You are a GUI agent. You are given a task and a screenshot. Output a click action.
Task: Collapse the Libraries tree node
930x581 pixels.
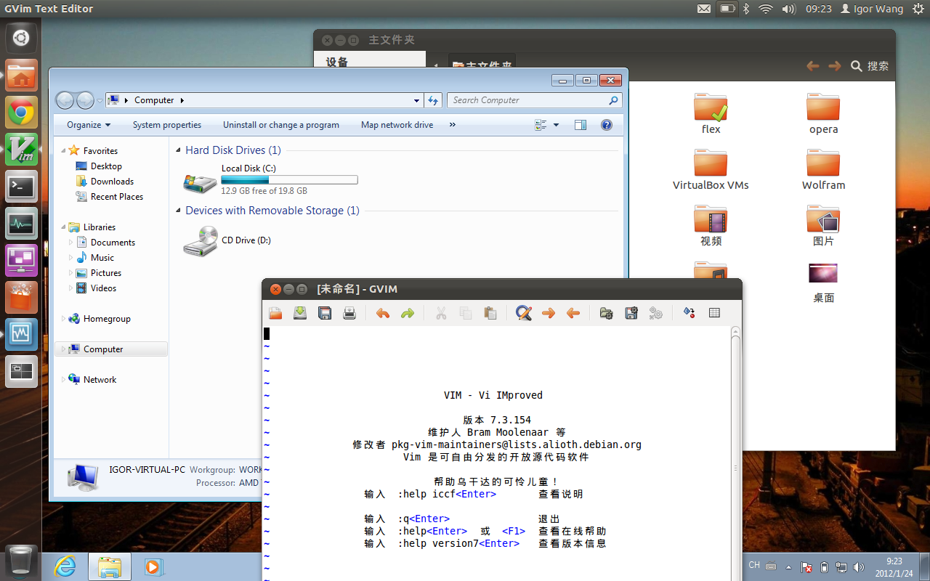pyautogui.click(x=62, y=227)
